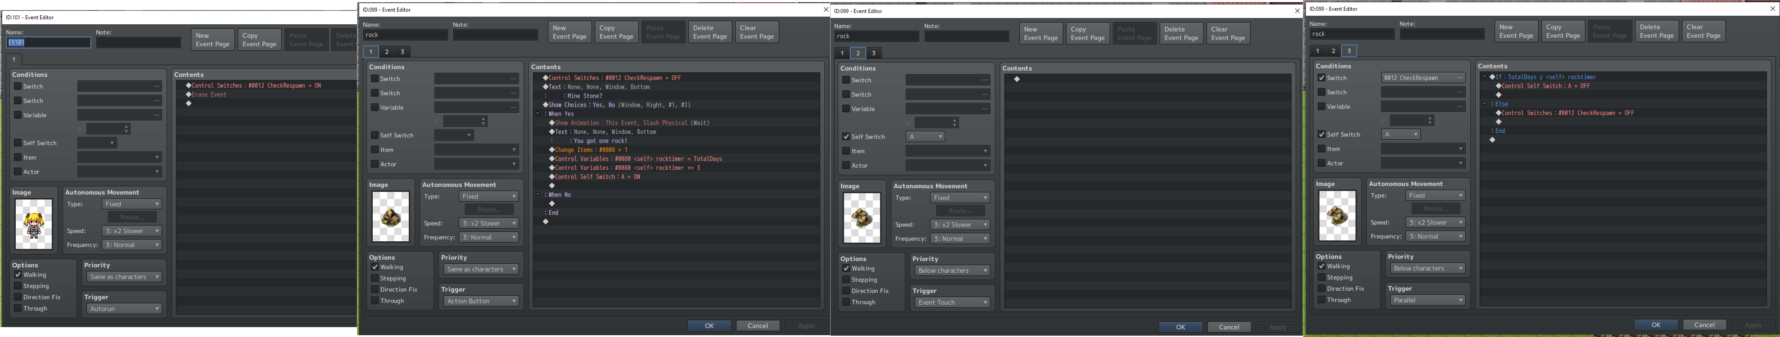Viewport: 1780px width, 337px height.
Task: Open the movement Type dropdown in the ID:101 window
Action: (x=132, y=204)
